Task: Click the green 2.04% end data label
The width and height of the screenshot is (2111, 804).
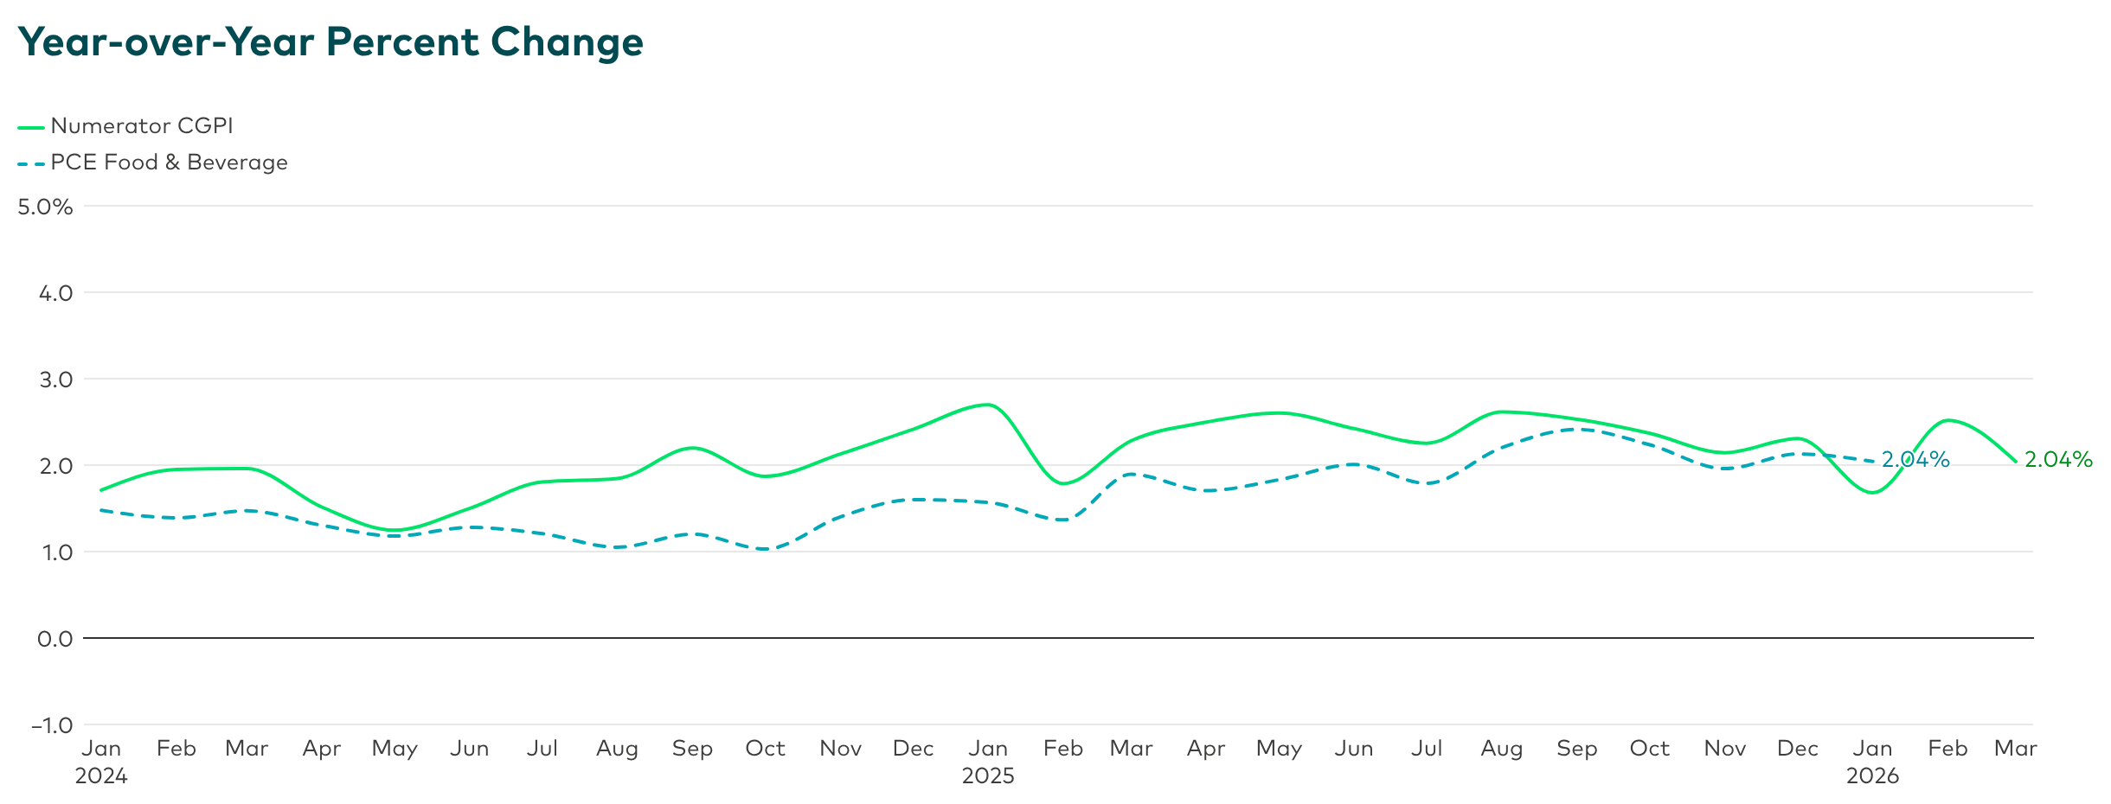Action: pos(2058,460)
